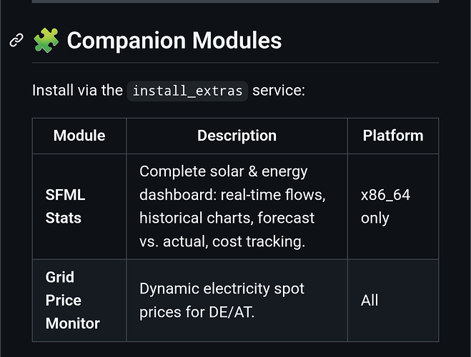
Task: Click the Module column header
Action: point(79,136)
